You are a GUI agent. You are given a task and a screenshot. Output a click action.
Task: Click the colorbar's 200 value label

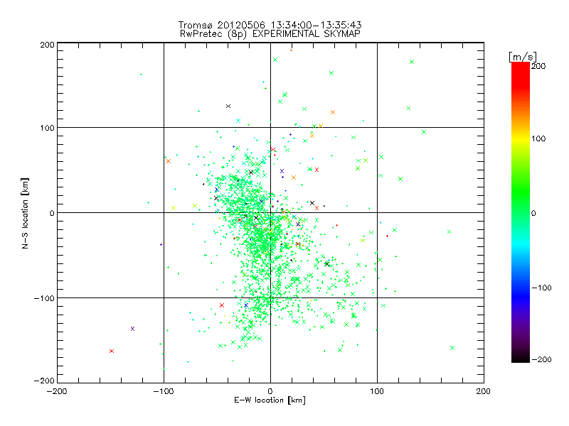(x=538, y=66)
